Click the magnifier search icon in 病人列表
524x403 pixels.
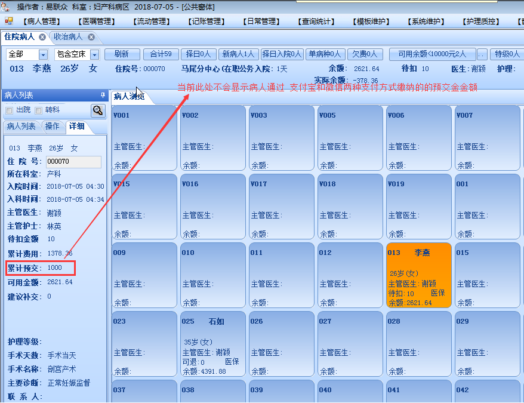(x=98, y=110)
